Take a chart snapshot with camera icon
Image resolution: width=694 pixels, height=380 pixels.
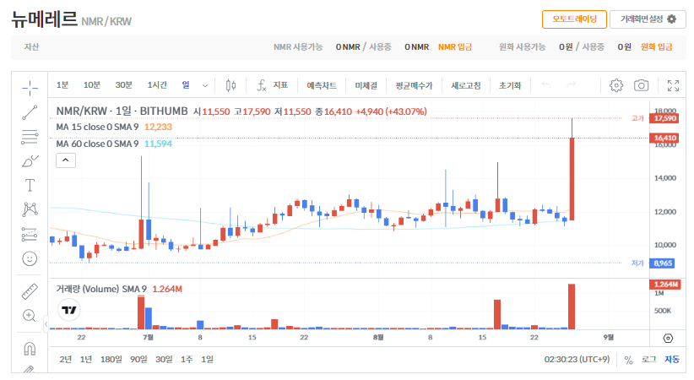pyautogui.click(x=642, y=85)
